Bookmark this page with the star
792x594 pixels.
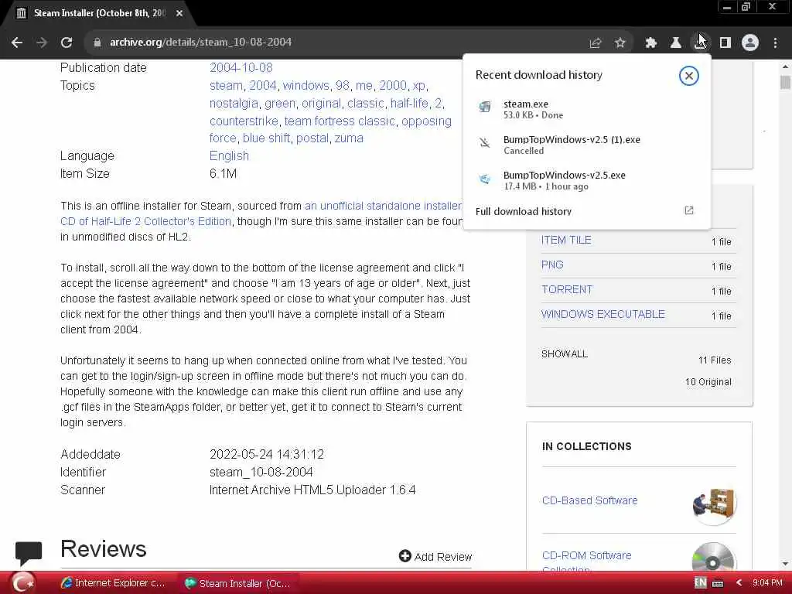tap(620, 43)
